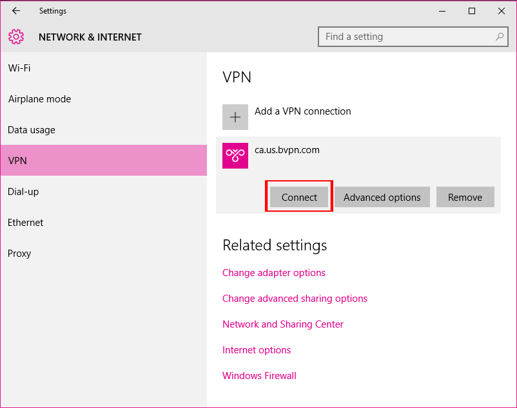Open the 'Change adapter options' link

pyautogui.click(x=274, y=273)
